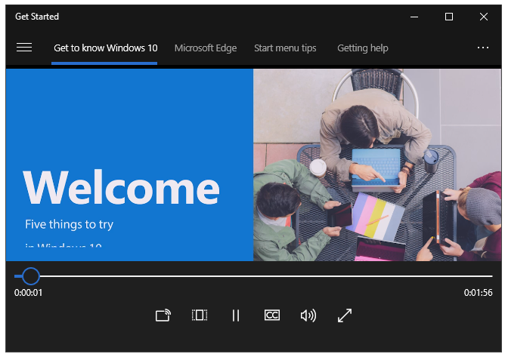Click the total duration 0:01:56
Screen dimensions: 505x357
[x=478, y=292]
